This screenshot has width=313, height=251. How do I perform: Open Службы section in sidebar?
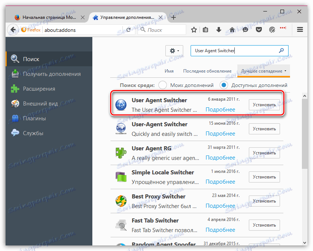click(49, 133)
